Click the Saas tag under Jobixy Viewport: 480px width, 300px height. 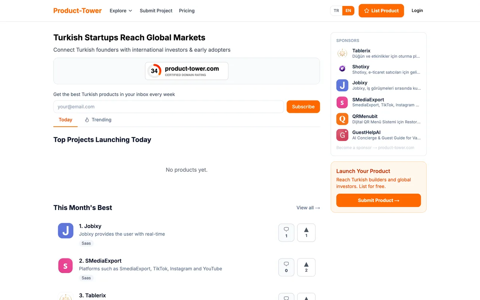86,243
